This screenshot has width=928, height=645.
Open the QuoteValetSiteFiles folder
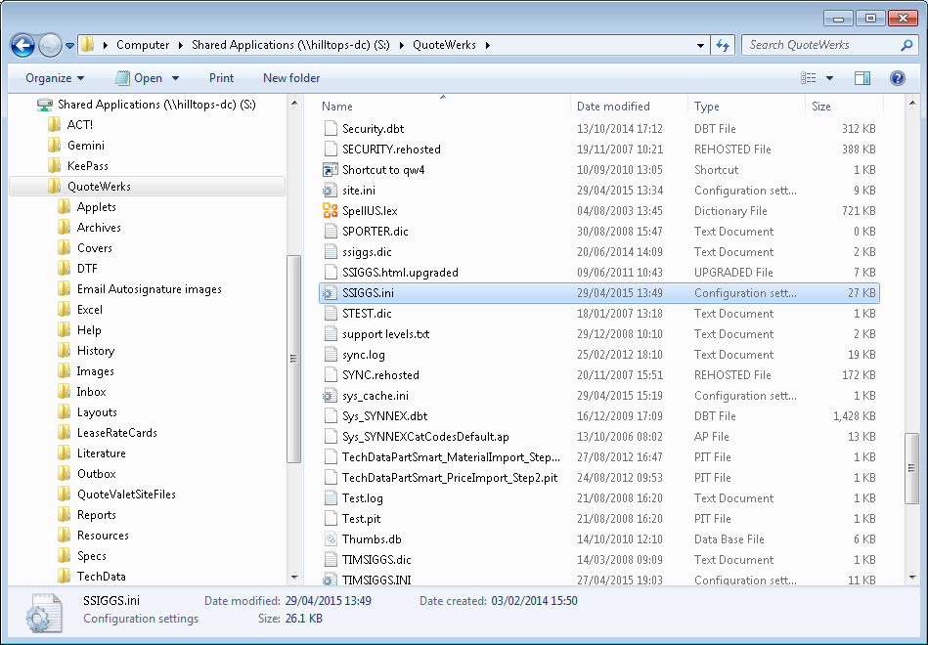pyautogui.click(x=126, y=494)
